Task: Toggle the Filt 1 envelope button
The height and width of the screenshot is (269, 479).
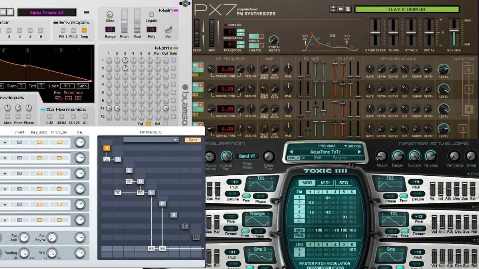Action: coord(63,30)
